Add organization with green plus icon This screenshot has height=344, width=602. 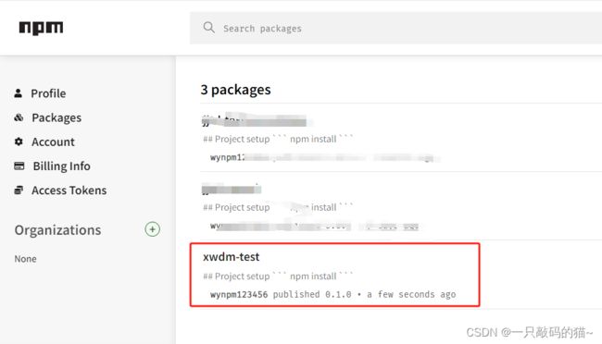153,229
